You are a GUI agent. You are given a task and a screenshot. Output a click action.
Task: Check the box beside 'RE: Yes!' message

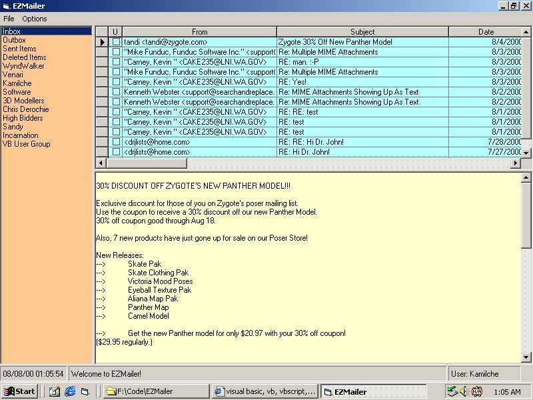(x=116, y=82)
